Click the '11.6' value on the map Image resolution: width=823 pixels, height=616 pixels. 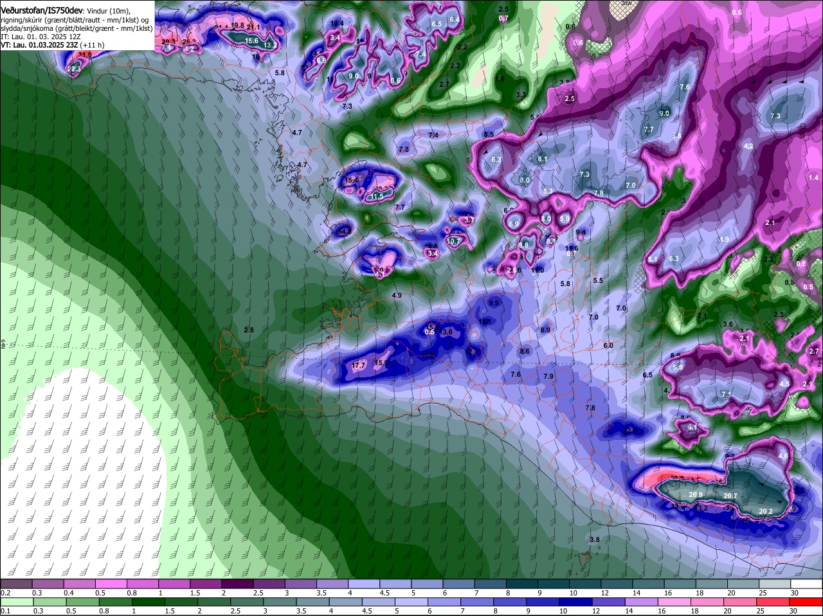coord(572,248)
